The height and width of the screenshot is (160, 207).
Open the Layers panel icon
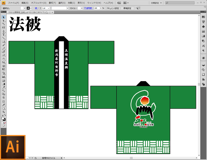tap(203, 65)
